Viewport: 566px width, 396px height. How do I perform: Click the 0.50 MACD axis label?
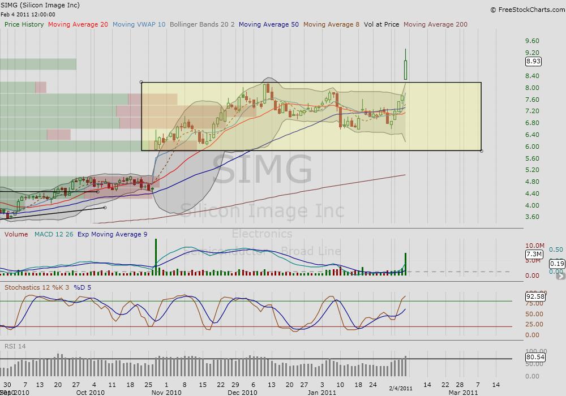[556, 249]
